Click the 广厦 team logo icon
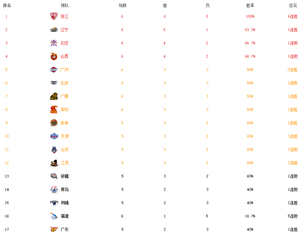Screen dimensions: 300x234 pos(54,96)
